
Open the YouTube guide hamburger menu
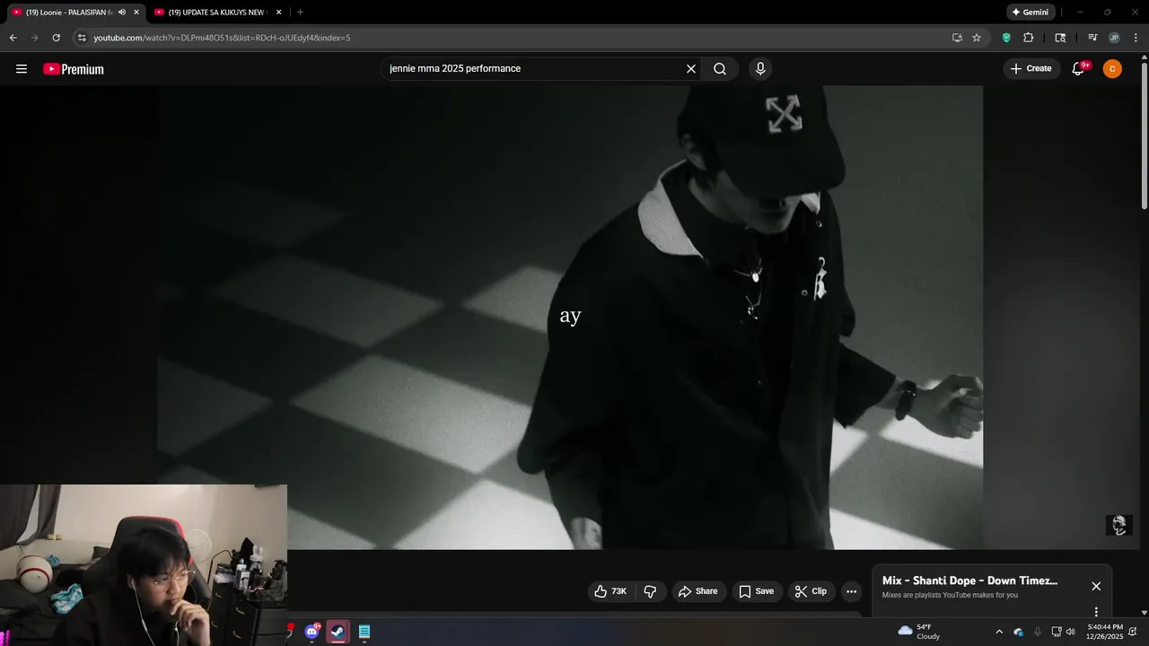pos(22,69)
